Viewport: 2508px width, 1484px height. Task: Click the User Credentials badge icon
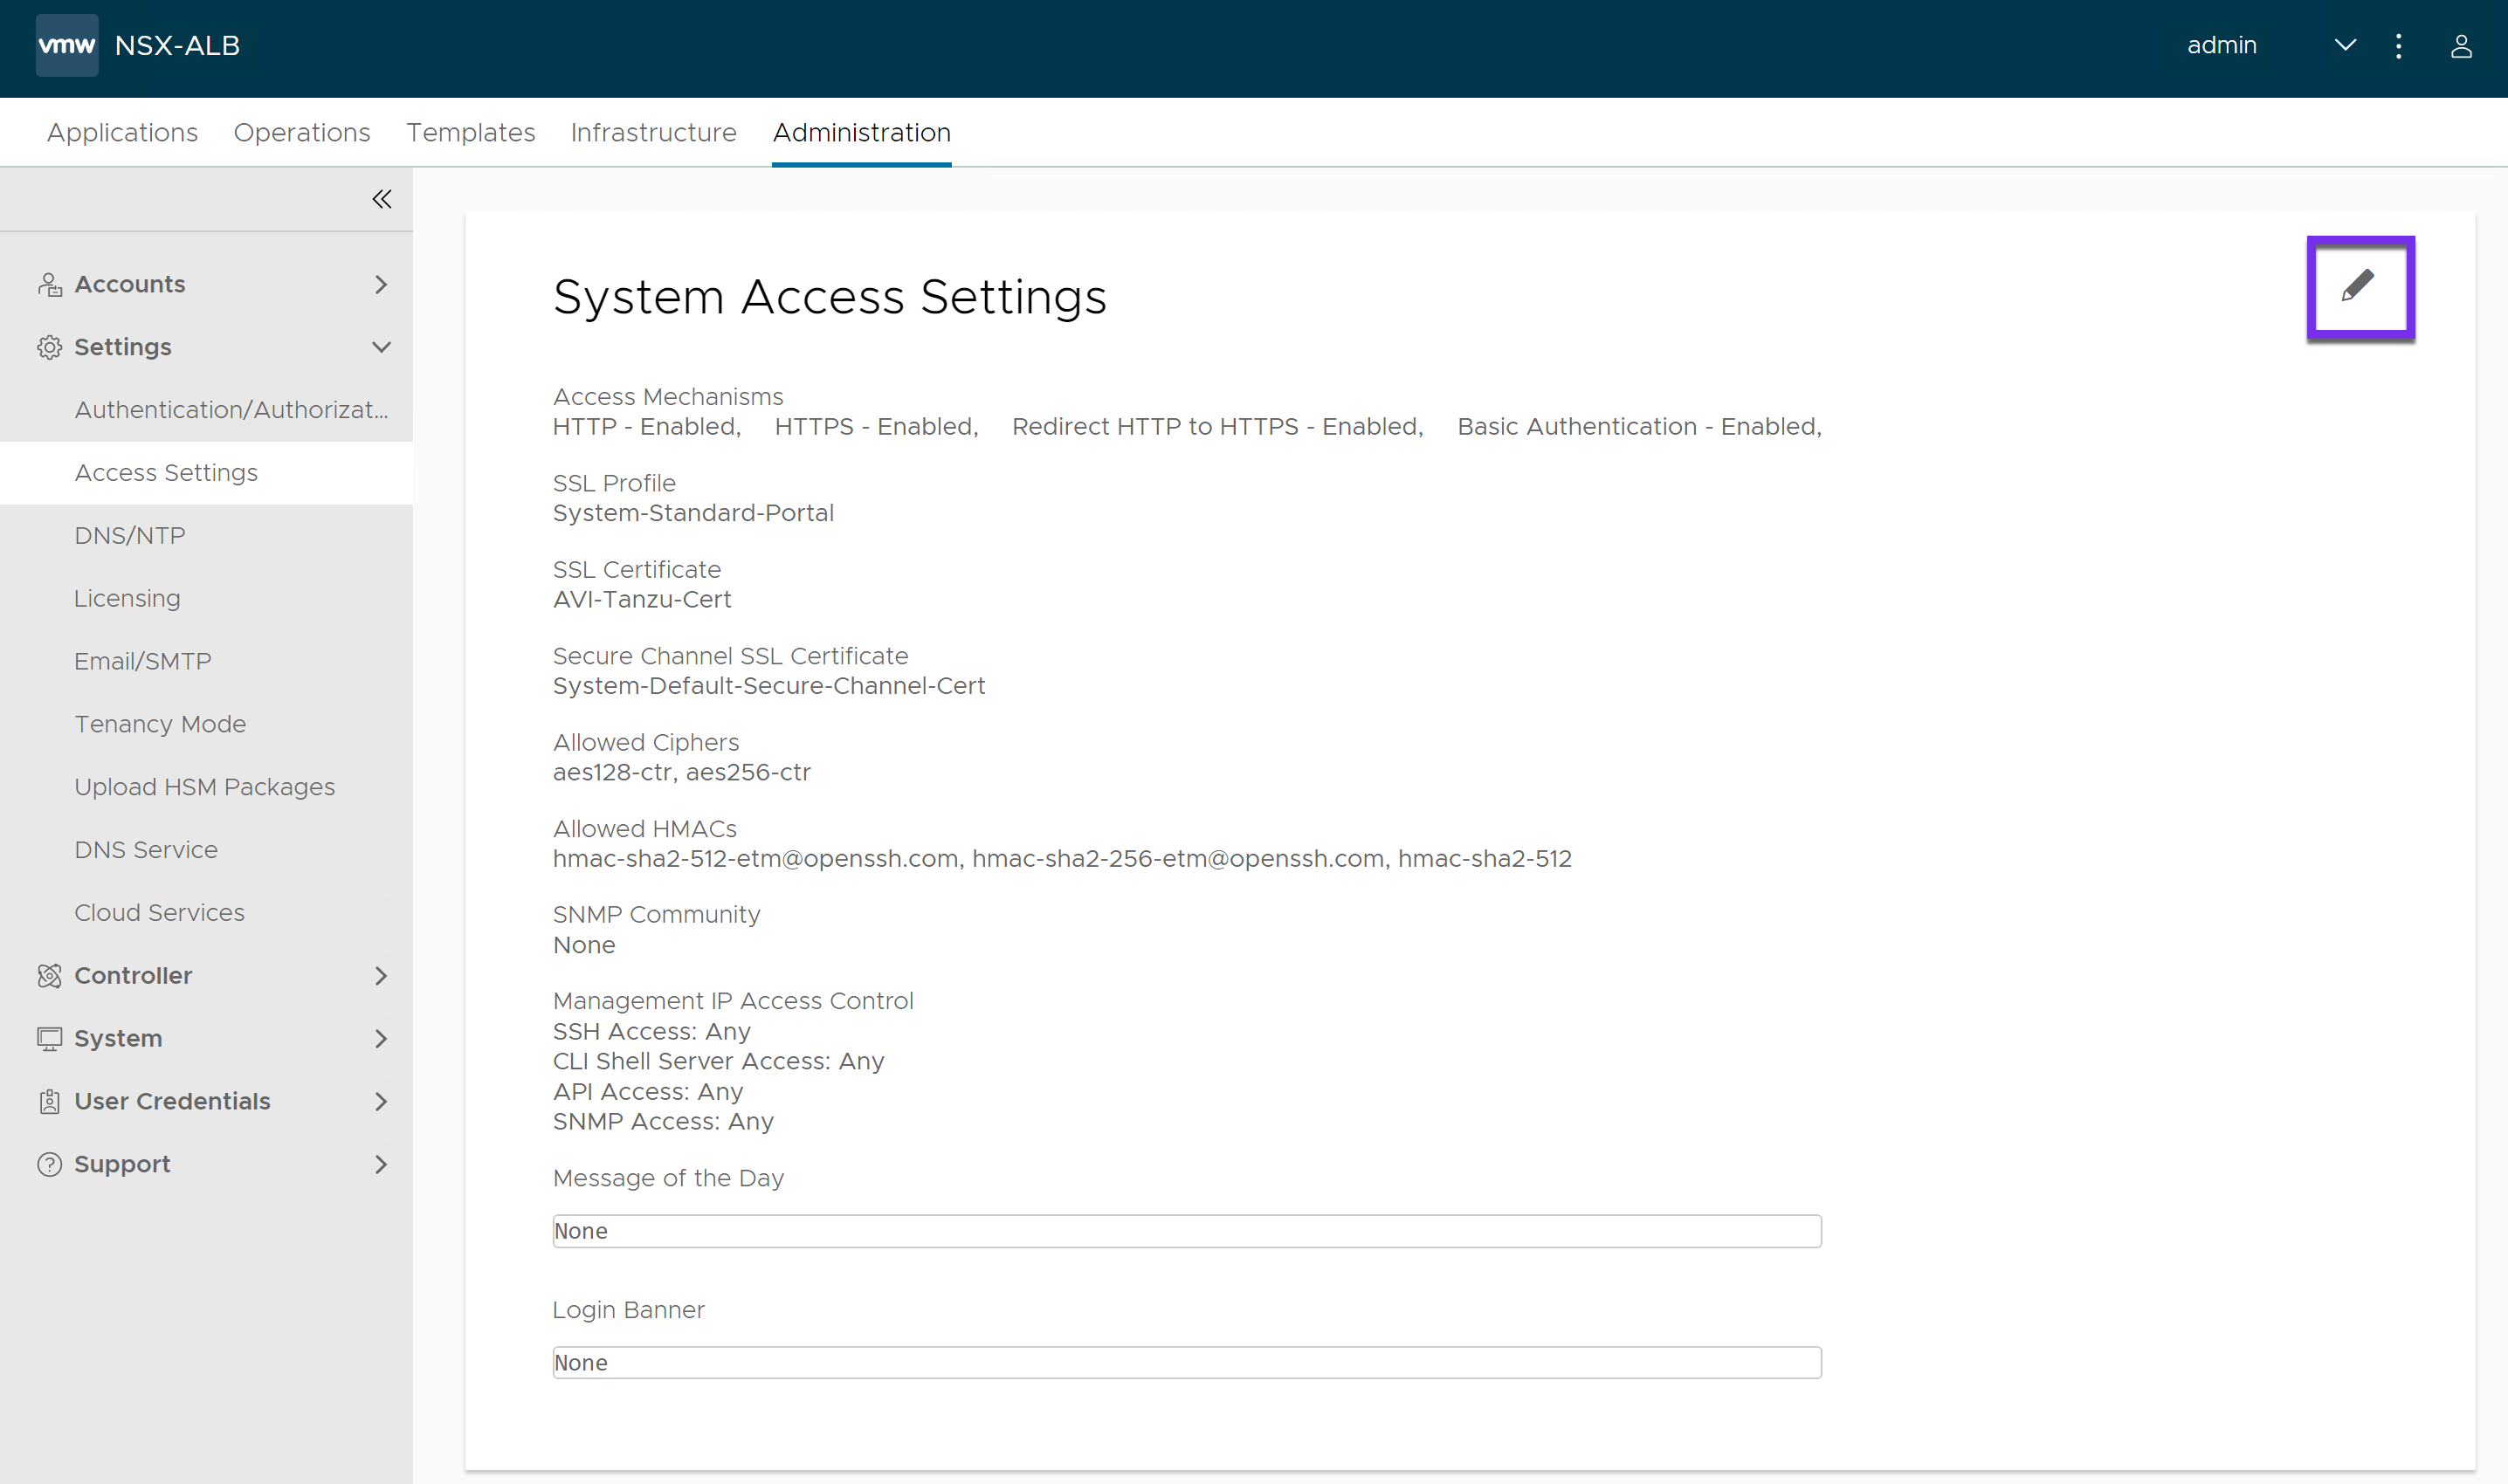pyautogui.click(x=49, y=1101)
